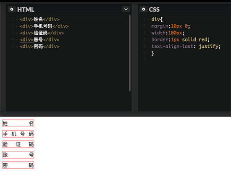Place cursor in 手机号码 div code line

44,26
